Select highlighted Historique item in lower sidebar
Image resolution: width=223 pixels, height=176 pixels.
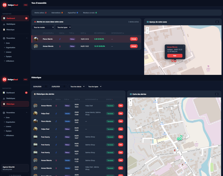point(15,104)
